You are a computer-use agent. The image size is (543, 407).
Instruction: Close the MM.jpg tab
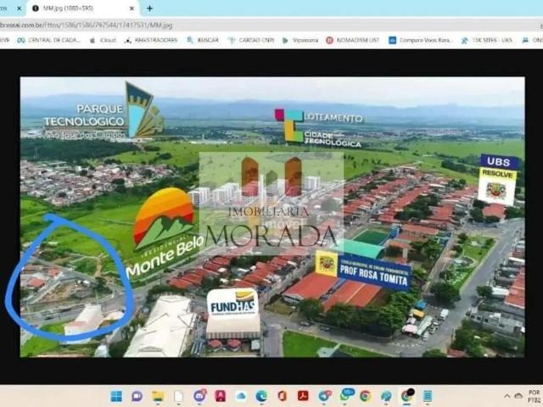[x=132, y=8]
